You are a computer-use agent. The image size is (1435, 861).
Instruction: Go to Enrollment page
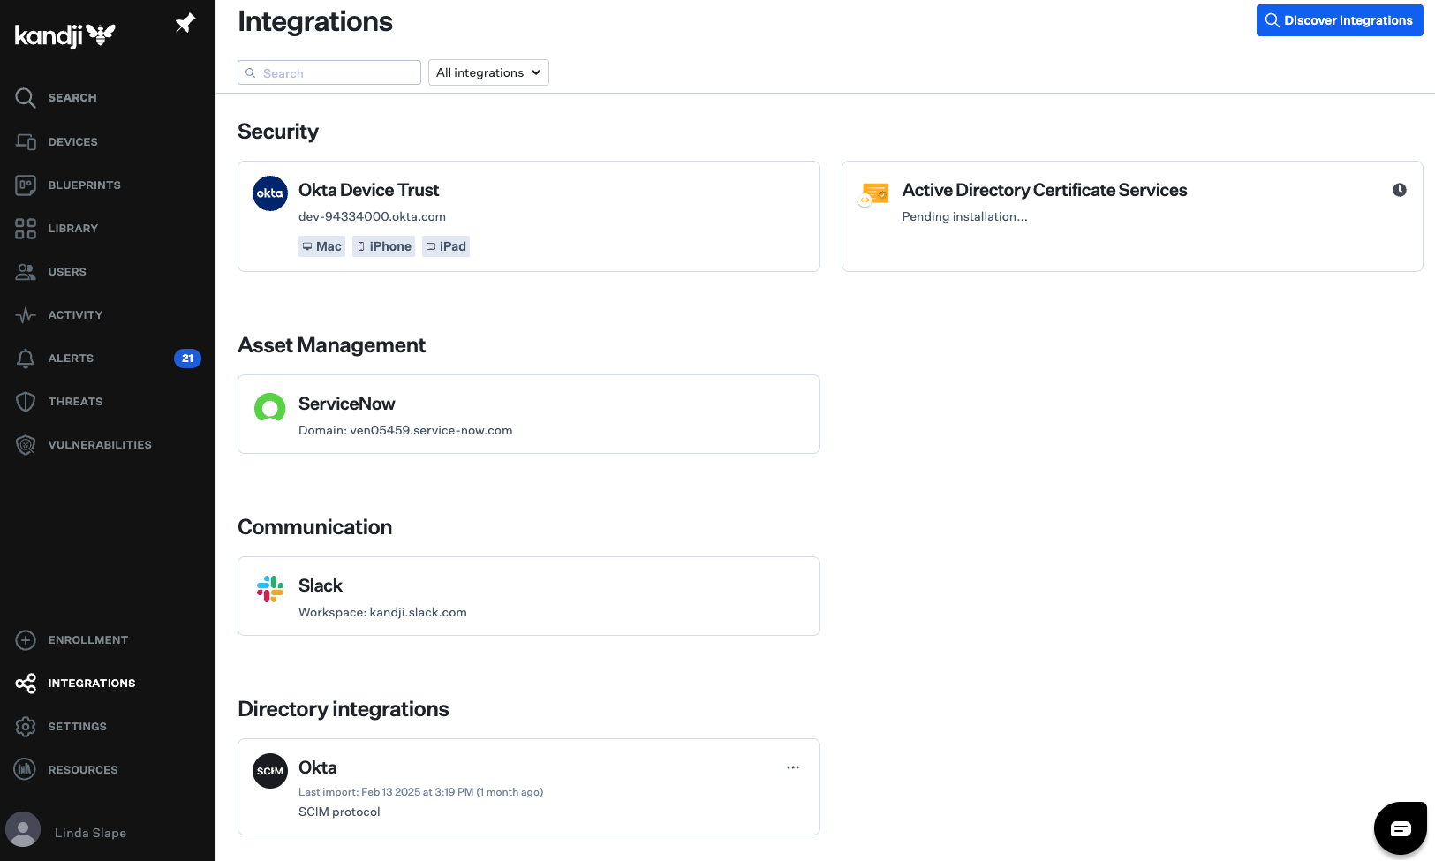[x=88, y=640]
